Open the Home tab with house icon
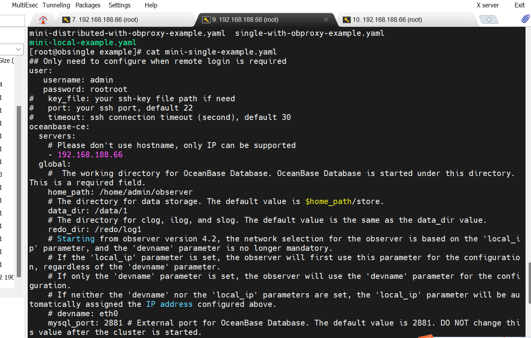The width and height of the screenshot is (531, 338). pyautogui.click(x=43, y=20)
